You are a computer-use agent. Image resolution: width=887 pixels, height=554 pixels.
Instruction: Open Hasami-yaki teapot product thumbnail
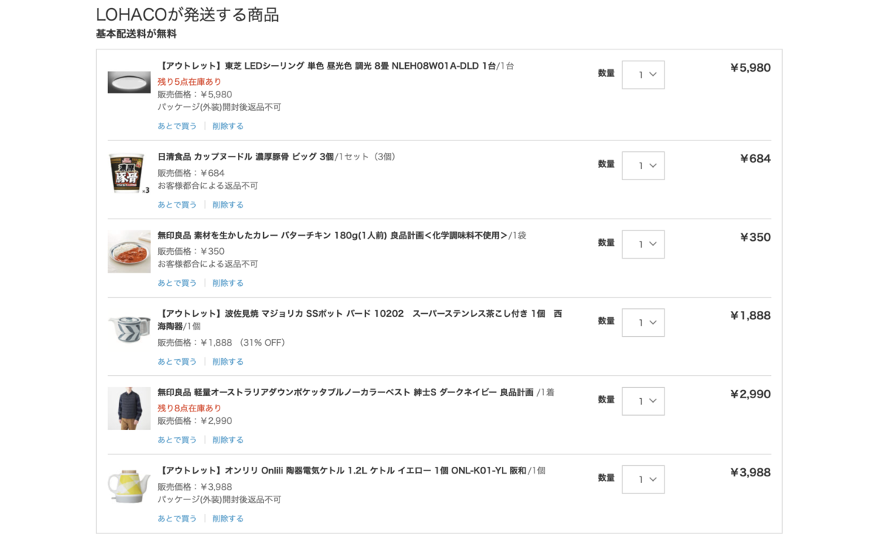pos(129,329)
